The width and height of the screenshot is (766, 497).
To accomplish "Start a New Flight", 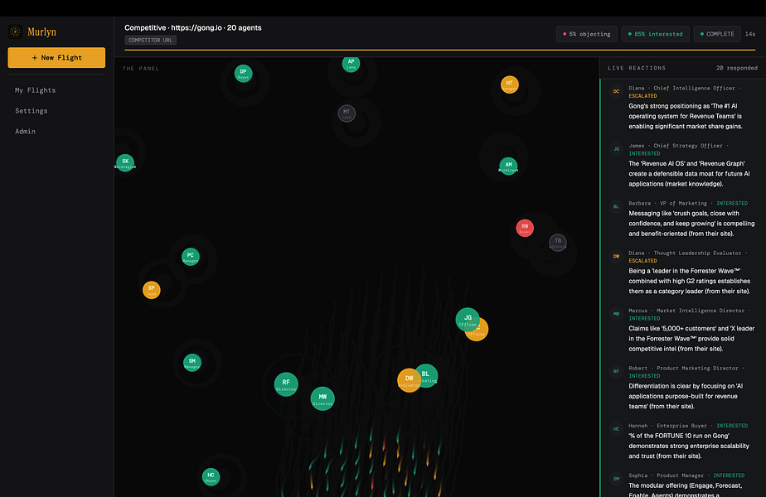I will click(56, 58).
